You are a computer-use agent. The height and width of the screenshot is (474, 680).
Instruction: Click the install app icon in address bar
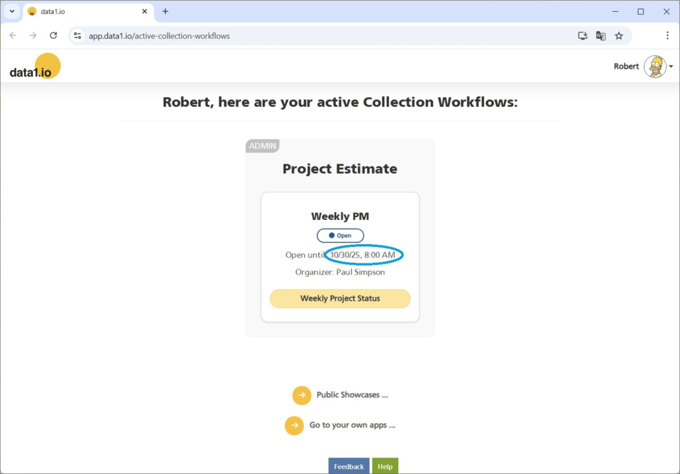[582, 36]
